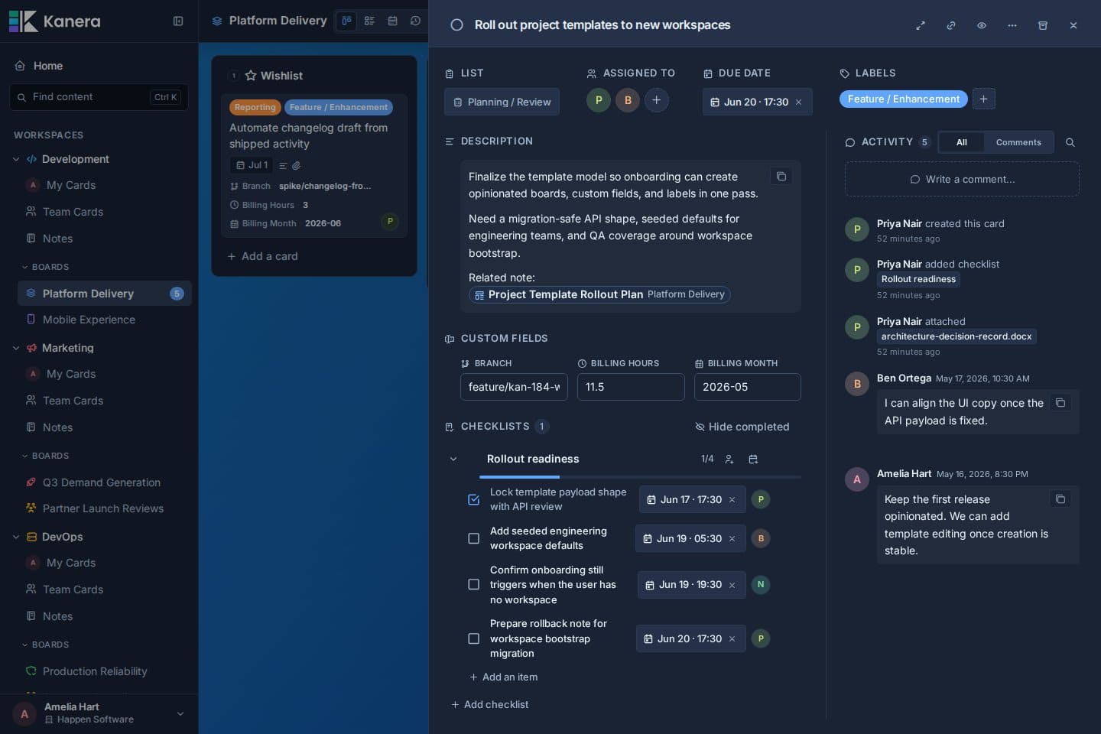Add a card to Wishlist
The height and width of the screenshot is (734, 1101).
[x=262, y=257]
